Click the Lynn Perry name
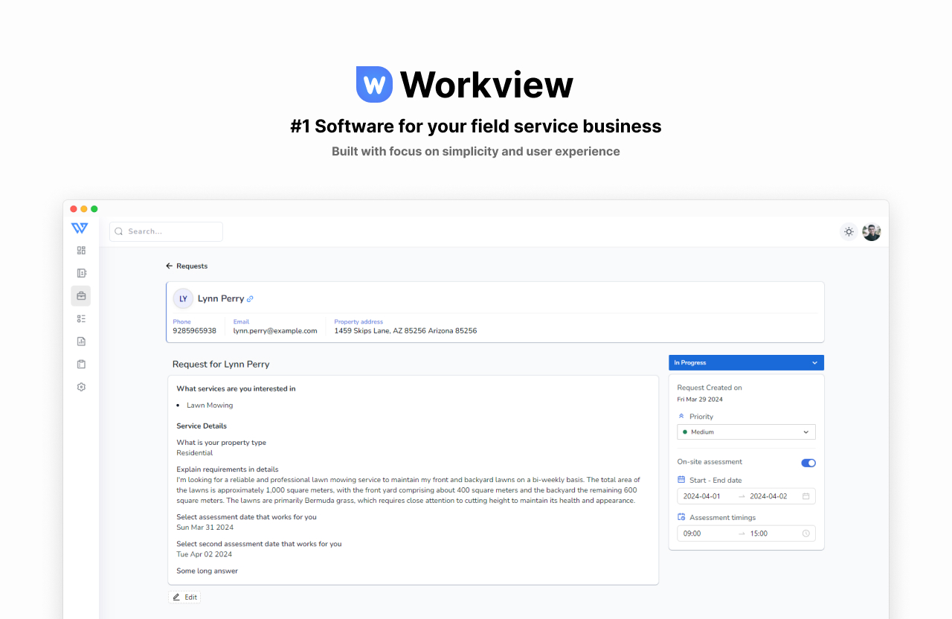The height and width of the screenshot is (619, 952). tap(221, 298)
